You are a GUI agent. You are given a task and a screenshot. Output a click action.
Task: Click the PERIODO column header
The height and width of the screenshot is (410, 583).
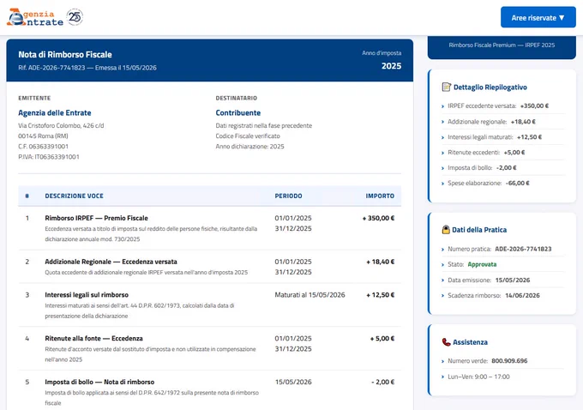289,196
